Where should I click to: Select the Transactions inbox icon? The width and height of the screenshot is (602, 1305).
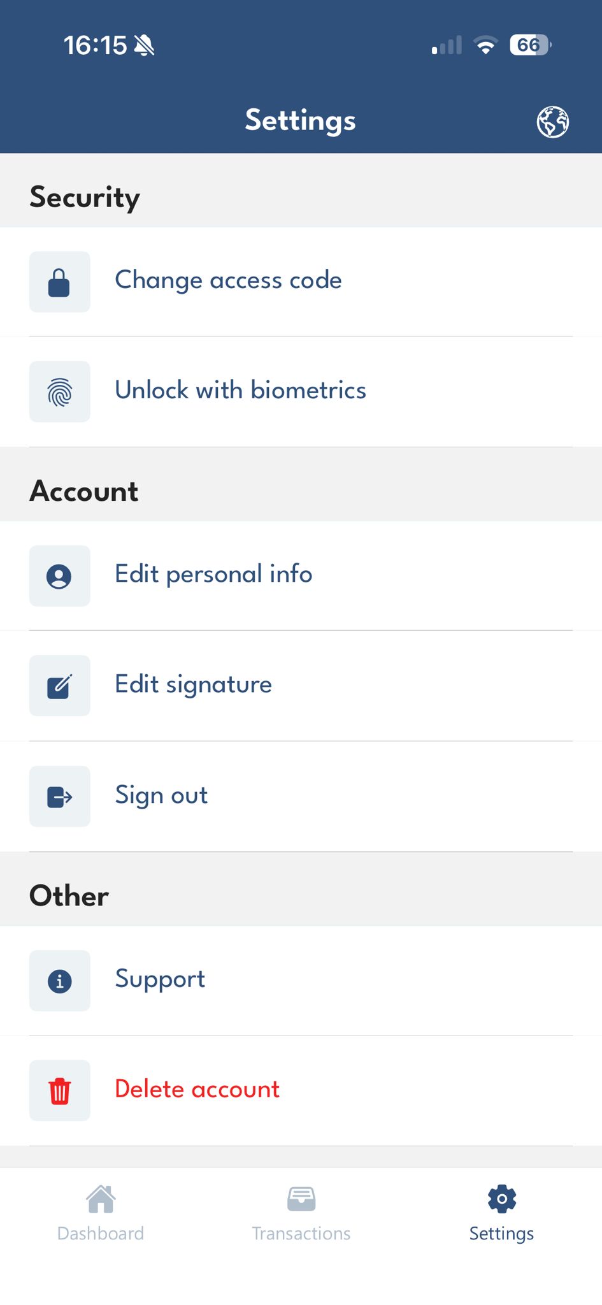[x=301, y=1197]
